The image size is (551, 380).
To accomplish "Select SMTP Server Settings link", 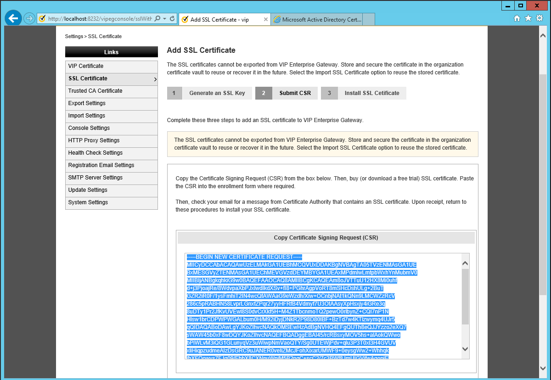I will click(x=95, y=178).
